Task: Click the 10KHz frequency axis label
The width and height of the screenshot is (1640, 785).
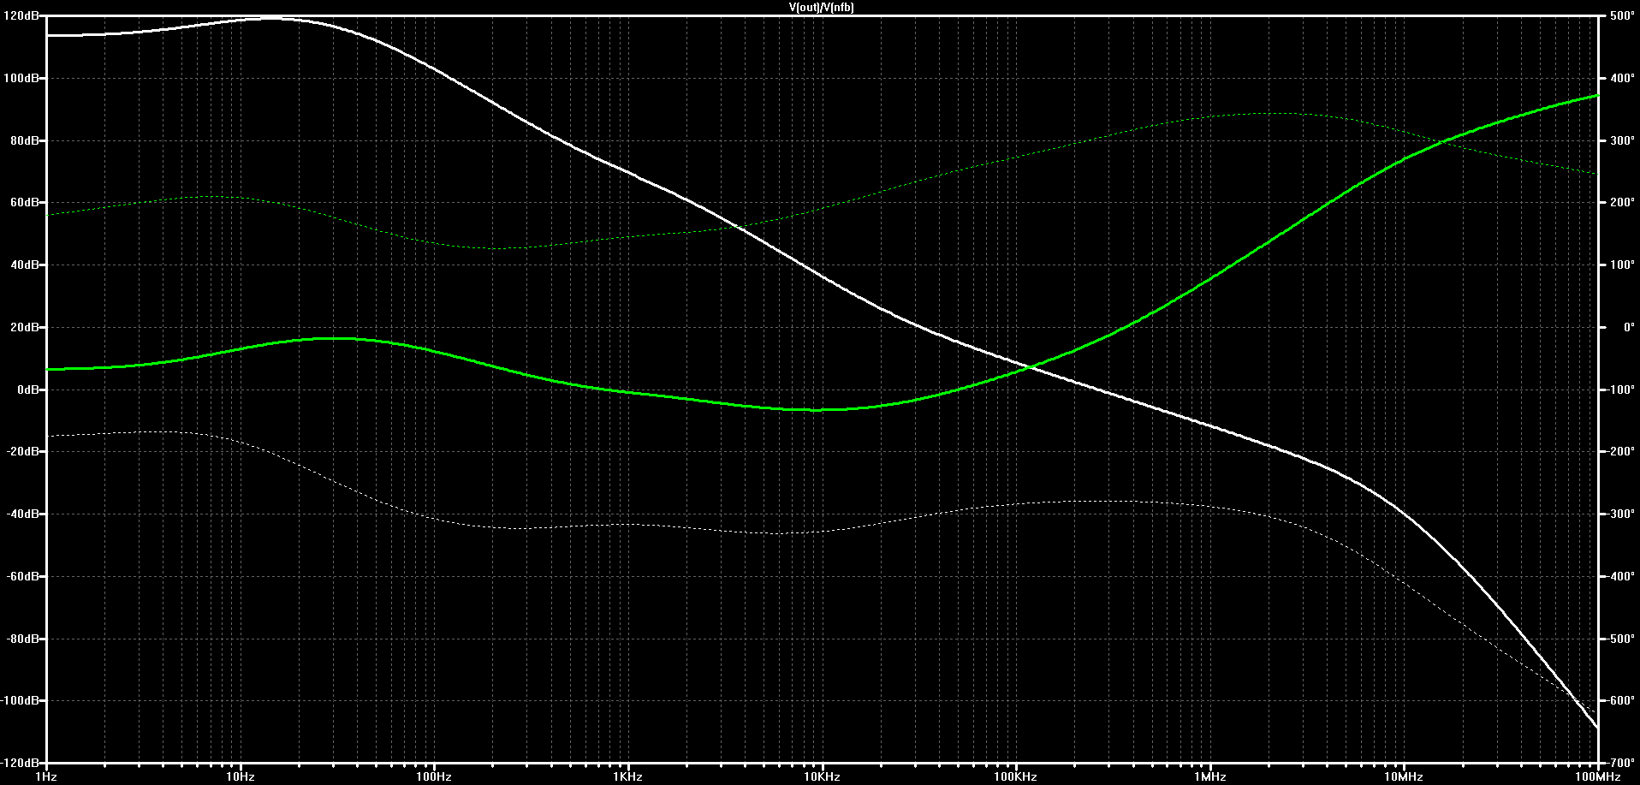Action: coord(822,777)
